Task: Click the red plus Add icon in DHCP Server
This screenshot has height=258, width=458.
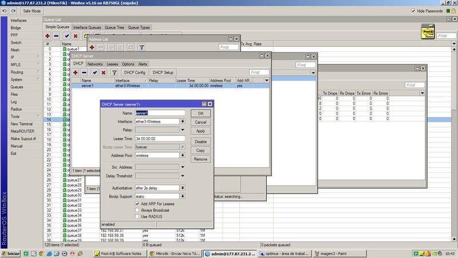Action: pos(75,73)
